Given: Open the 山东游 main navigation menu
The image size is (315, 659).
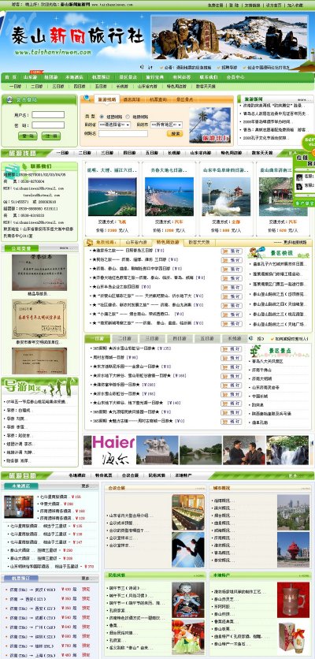Looking at the screenshot, I should pos(31,77).
